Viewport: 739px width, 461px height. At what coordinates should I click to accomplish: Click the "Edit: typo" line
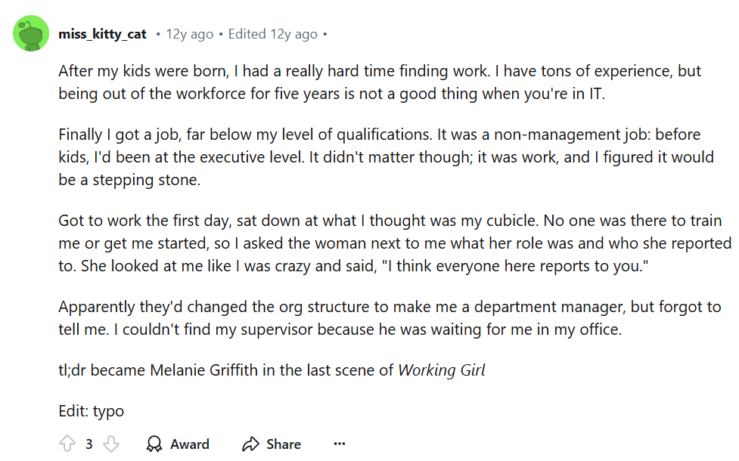tap(92, 412)
